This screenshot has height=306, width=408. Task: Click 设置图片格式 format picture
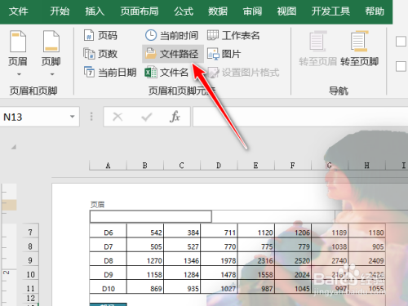click(243, 73)
